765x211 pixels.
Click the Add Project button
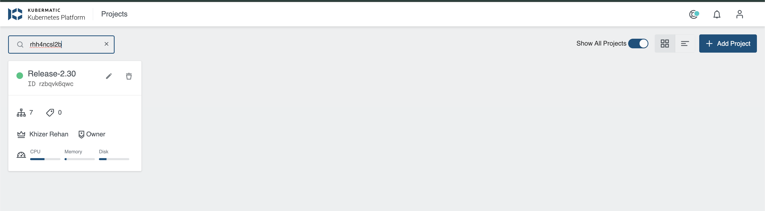click(x=728, y=44)
